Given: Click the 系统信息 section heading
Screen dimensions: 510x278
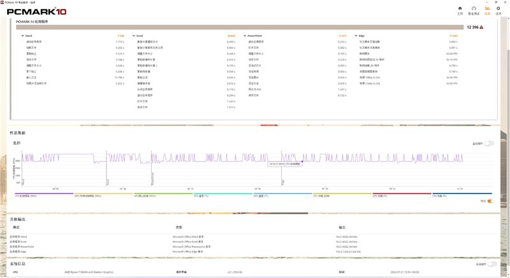Looking at the screenshot, I should pos(18,264).
